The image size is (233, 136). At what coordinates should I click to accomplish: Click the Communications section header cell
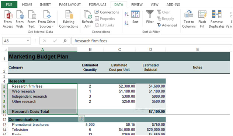pos(42,119)
